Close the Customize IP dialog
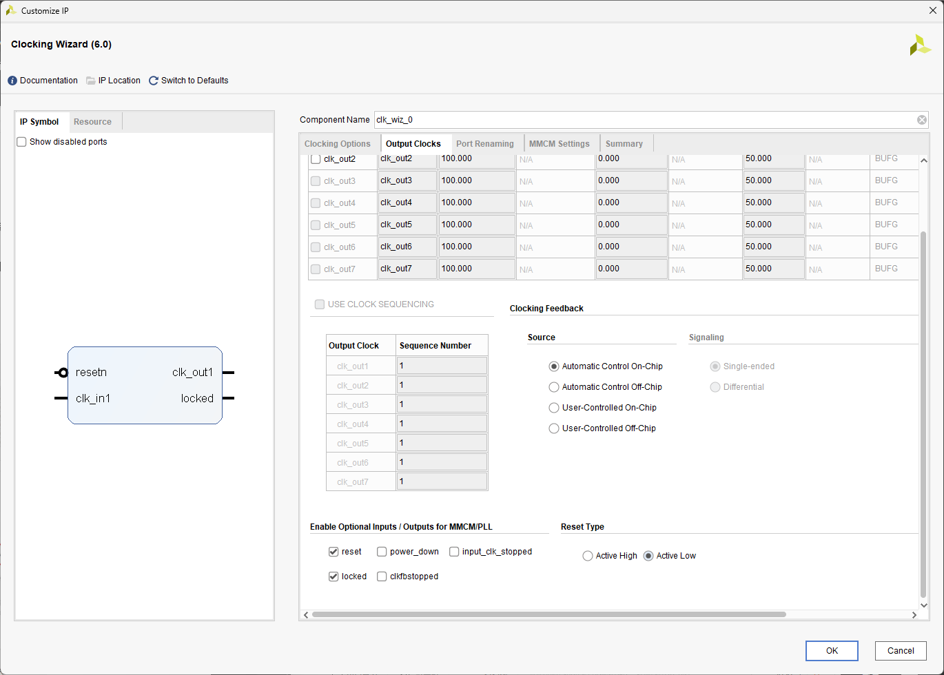 pyautogui.click(x=933, y=10)
